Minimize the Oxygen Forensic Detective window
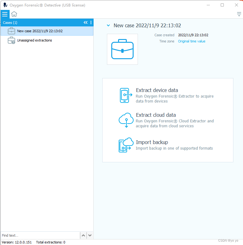Image resolution: width=243 pixels, height=245 pixels. 208,5
